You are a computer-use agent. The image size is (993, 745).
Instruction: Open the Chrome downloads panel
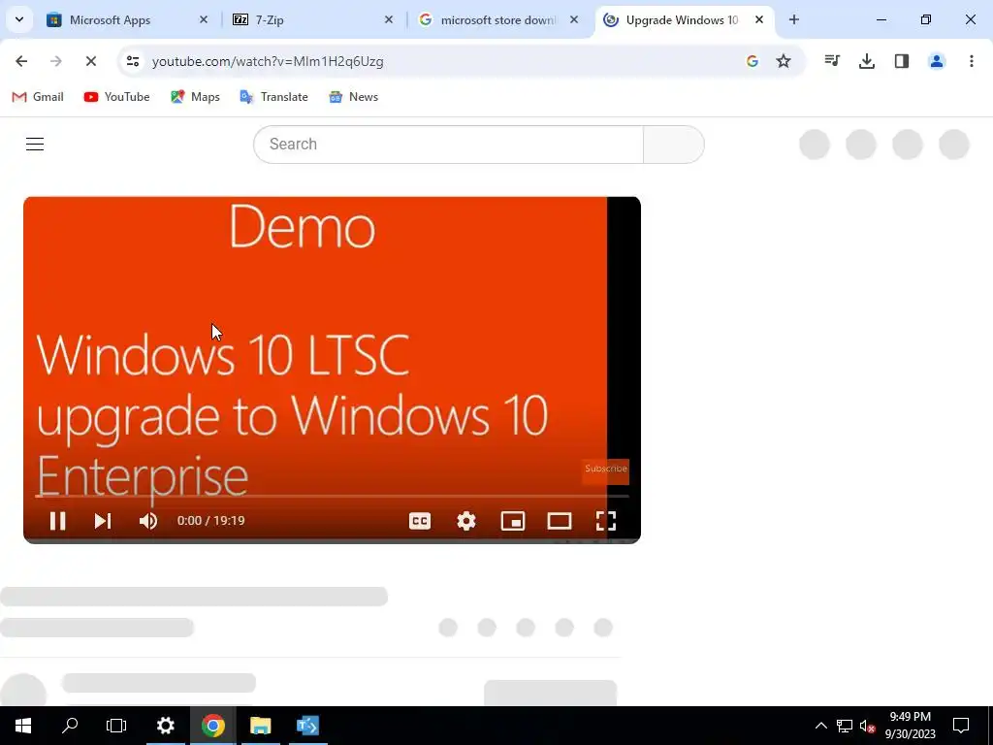pyautogui.click(x=867, y=61)
